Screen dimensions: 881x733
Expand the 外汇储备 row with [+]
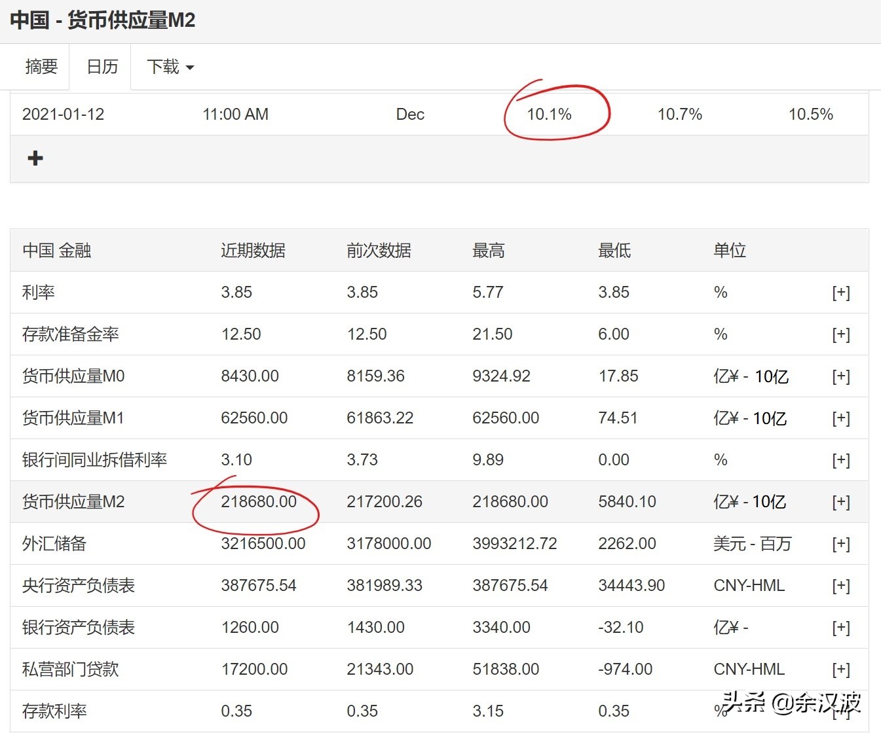[x=840, y=544]
